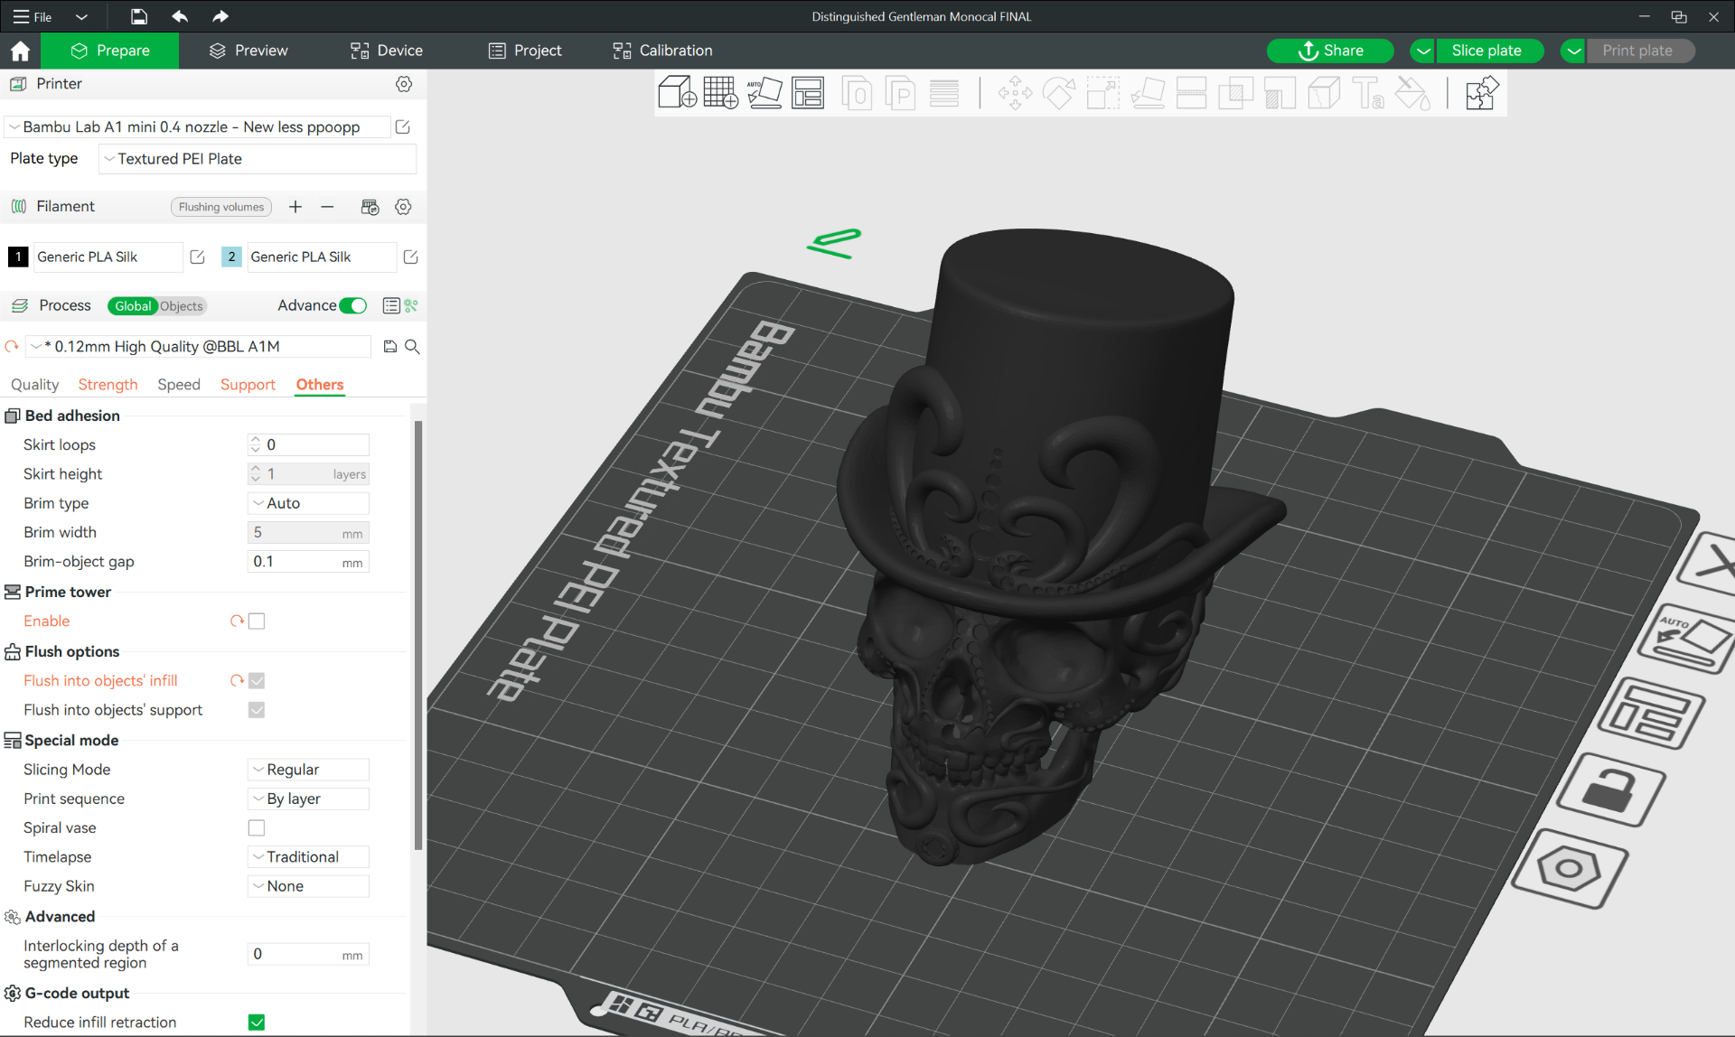Viewport: 1735px width, 1037px height.
Task: Switch process scope to Objects
Action: coord(182,306)
